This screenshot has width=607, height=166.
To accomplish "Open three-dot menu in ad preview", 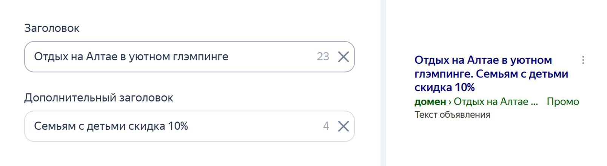I will (x=583, y=60).
